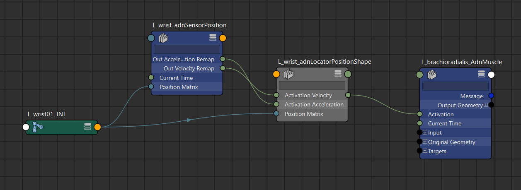521x190 pixels.
Task: Toggle view mode icon on L_wrist_adnSensorPosition node
Action: click(213, 38)
